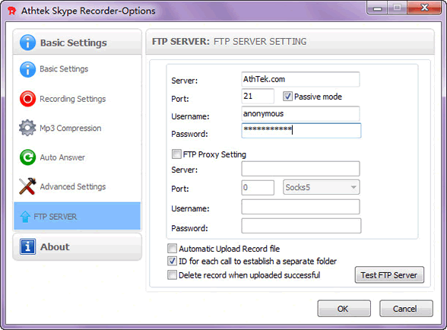The image size is (447, 330).
Task: Click the Athtek logo in title bar
Action: 12,11
